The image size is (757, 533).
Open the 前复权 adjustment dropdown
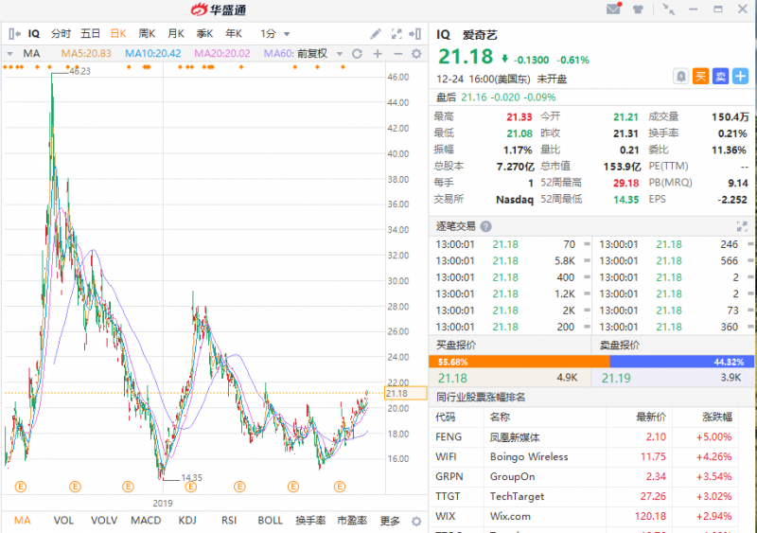click(340, 54)
